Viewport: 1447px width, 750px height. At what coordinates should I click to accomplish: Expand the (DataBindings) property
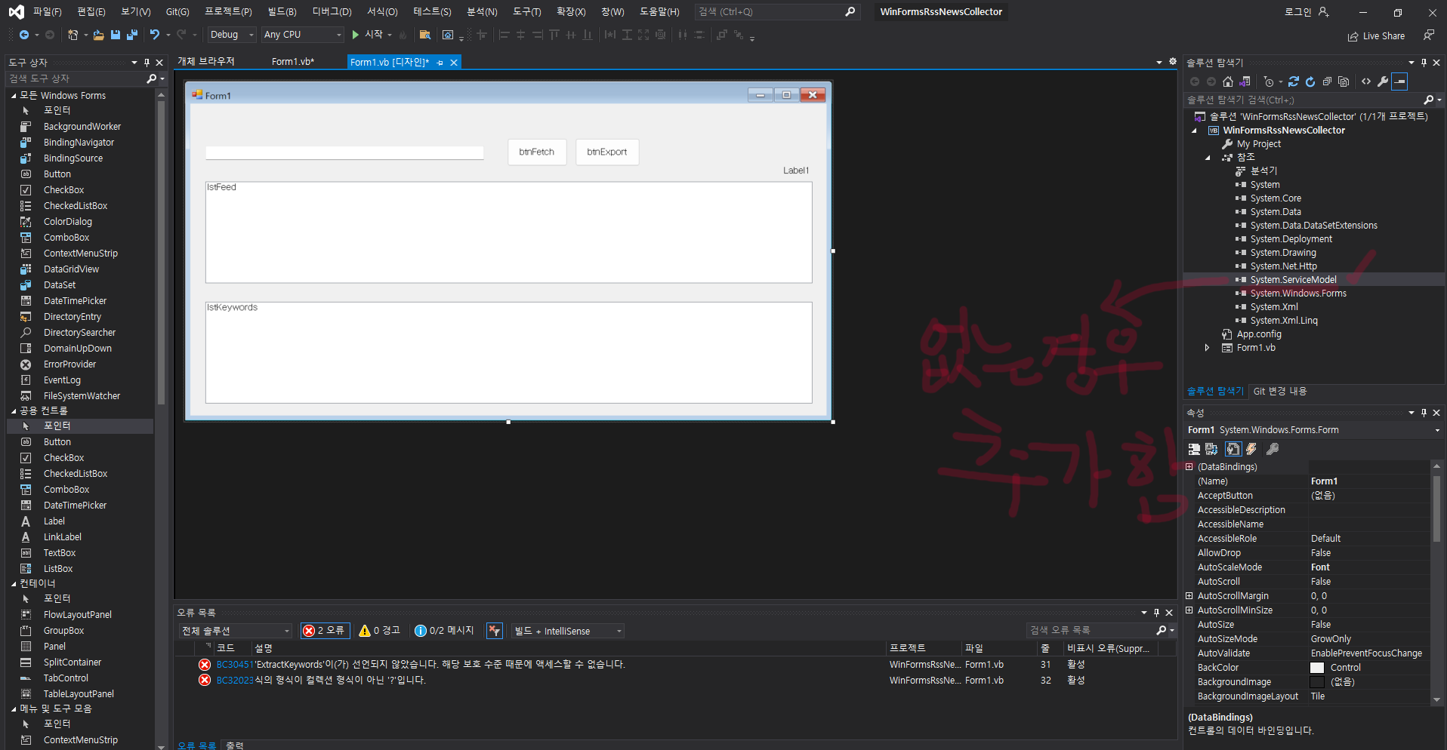coord(1189,467)
